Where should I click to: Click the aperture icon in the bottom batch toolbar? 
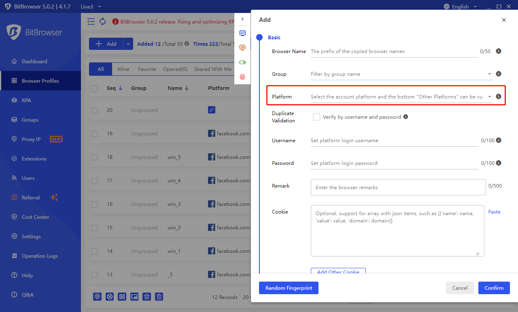pos(97,297)
